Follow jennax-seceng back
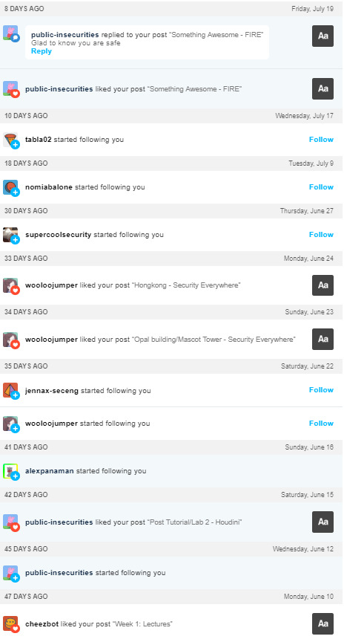This screenshot has width=344, height=642. [321, 390]
